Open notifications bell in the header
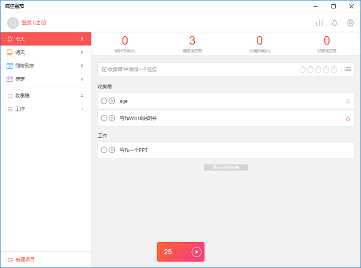 pos(335,23)
